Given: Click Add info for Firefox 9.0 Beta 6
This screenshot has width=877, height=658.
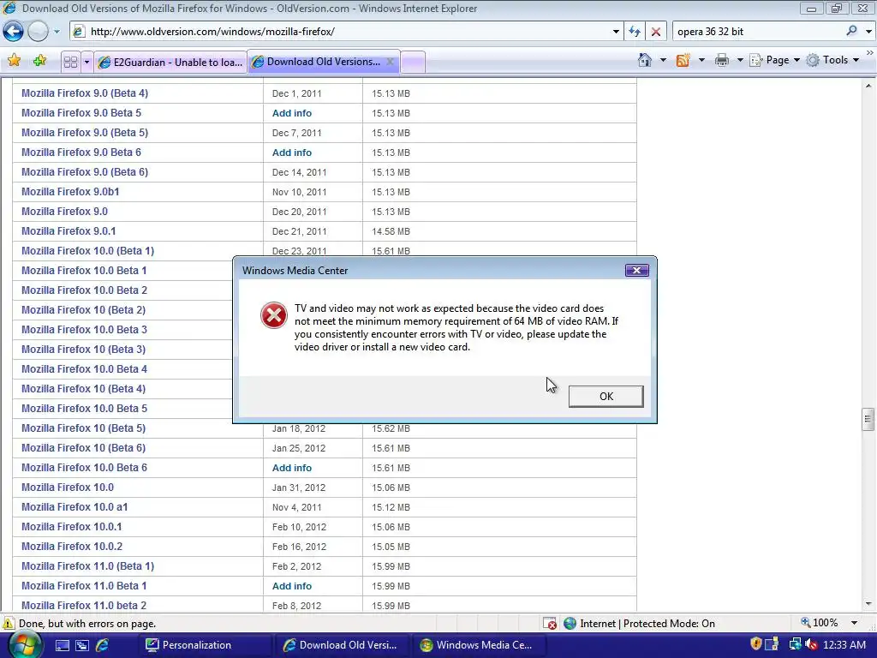Looking at the screenshot, I should [x=292, y=153].
